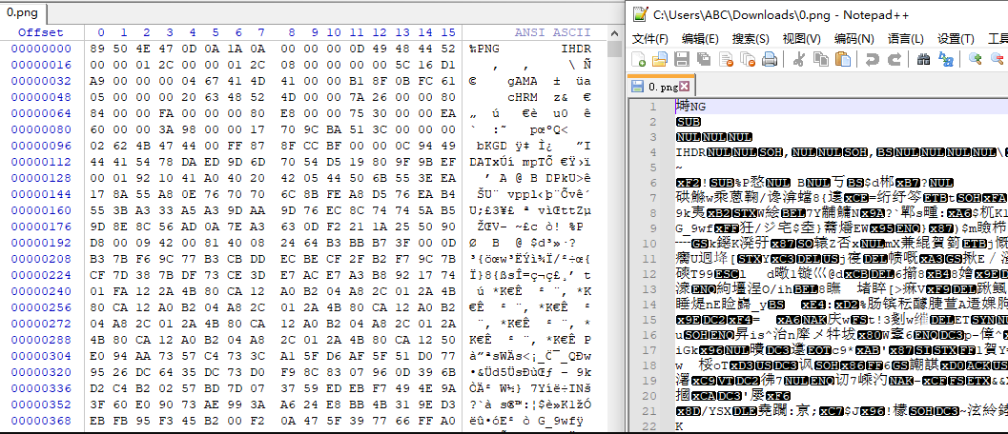
Task: Click the Offset column header
Action: (40, 32)
